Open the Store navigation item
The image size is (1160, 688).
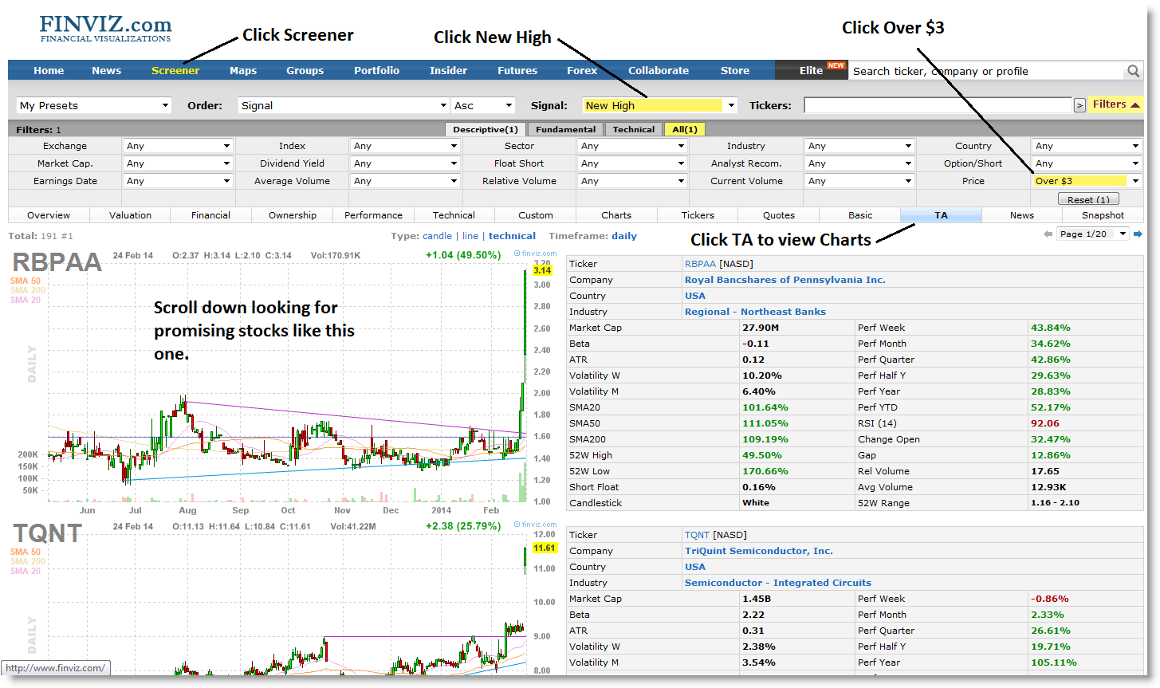point(735,70)
